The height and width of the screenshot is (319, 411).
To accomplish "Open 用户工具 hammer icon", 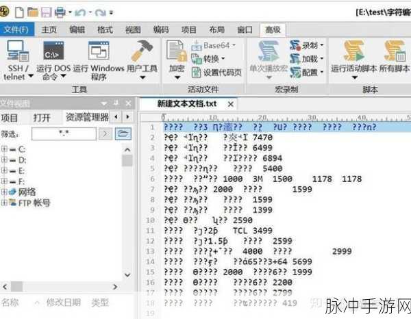I will [142, 51].
